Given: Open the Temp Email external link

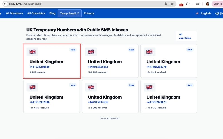Looking at the screenshot, I should coord(69,13).
